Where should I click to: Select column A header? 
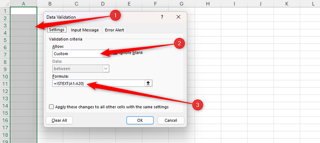point(24,3)
